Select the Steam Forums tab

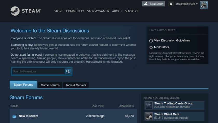23,85
